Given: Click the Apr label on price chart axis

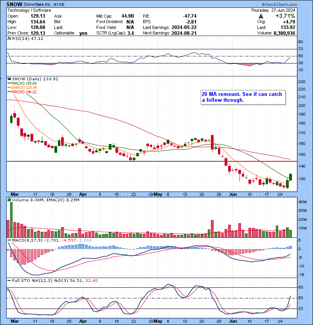Looking at the screenshot, I should pos(83,195).
